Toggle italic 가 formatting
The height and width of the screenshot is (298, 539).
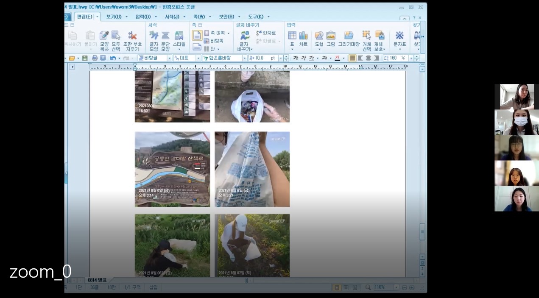[x=303, y=58]
